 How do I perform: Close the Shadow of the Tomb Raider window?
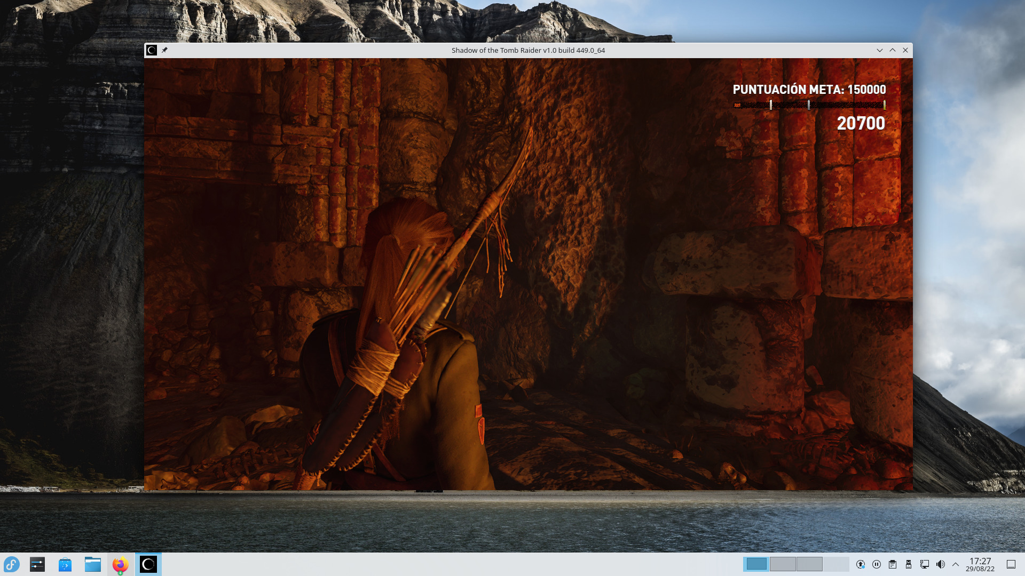point(905,50)
